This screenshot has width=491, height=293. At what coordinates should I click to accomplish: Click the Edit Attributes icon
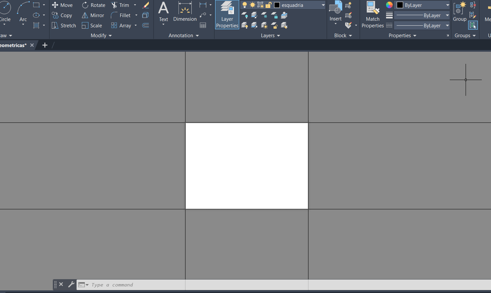point(348,25)
